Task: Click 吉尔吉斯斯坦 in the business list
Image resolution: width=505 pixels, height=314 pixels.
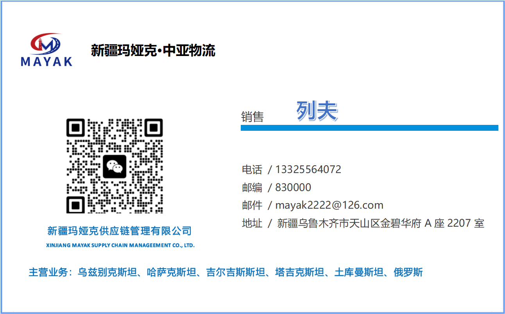Action: pos(236,272)
